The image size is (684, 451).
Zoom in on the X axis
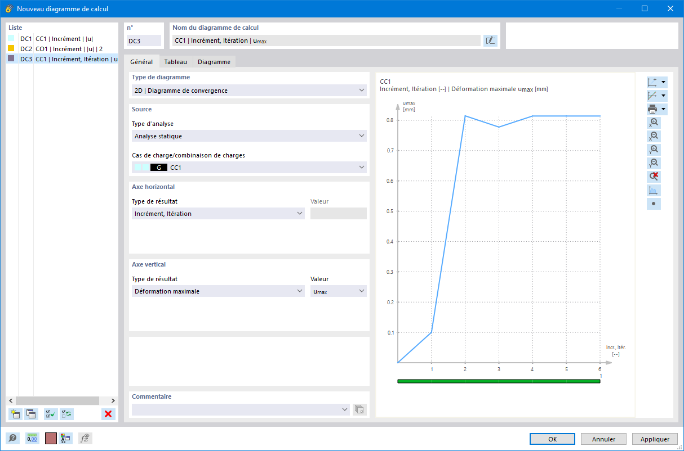pyautogui.click(x=654, y=123)
